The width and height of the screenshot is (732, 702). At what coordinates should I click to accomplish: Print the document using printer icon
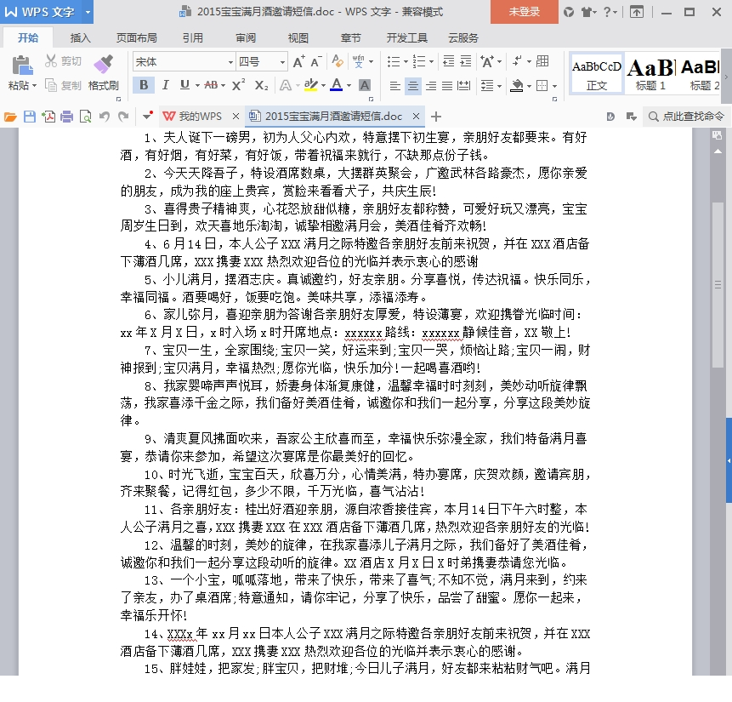(67, 117)
